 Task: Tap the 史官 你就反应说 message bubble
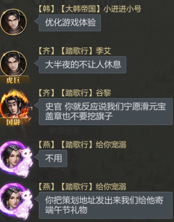(x=106, y=112)
